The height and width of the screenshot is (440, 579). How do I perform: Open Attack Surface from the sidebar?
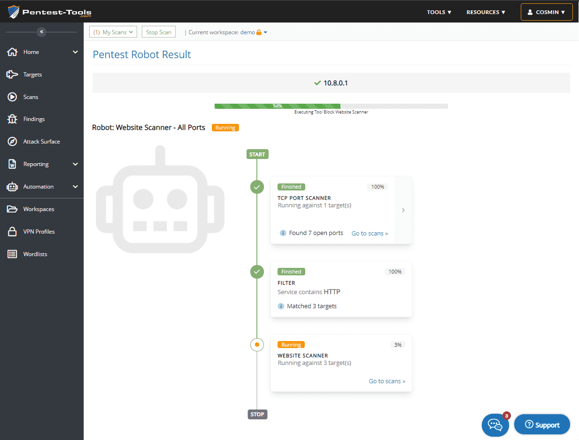point(13,141)
